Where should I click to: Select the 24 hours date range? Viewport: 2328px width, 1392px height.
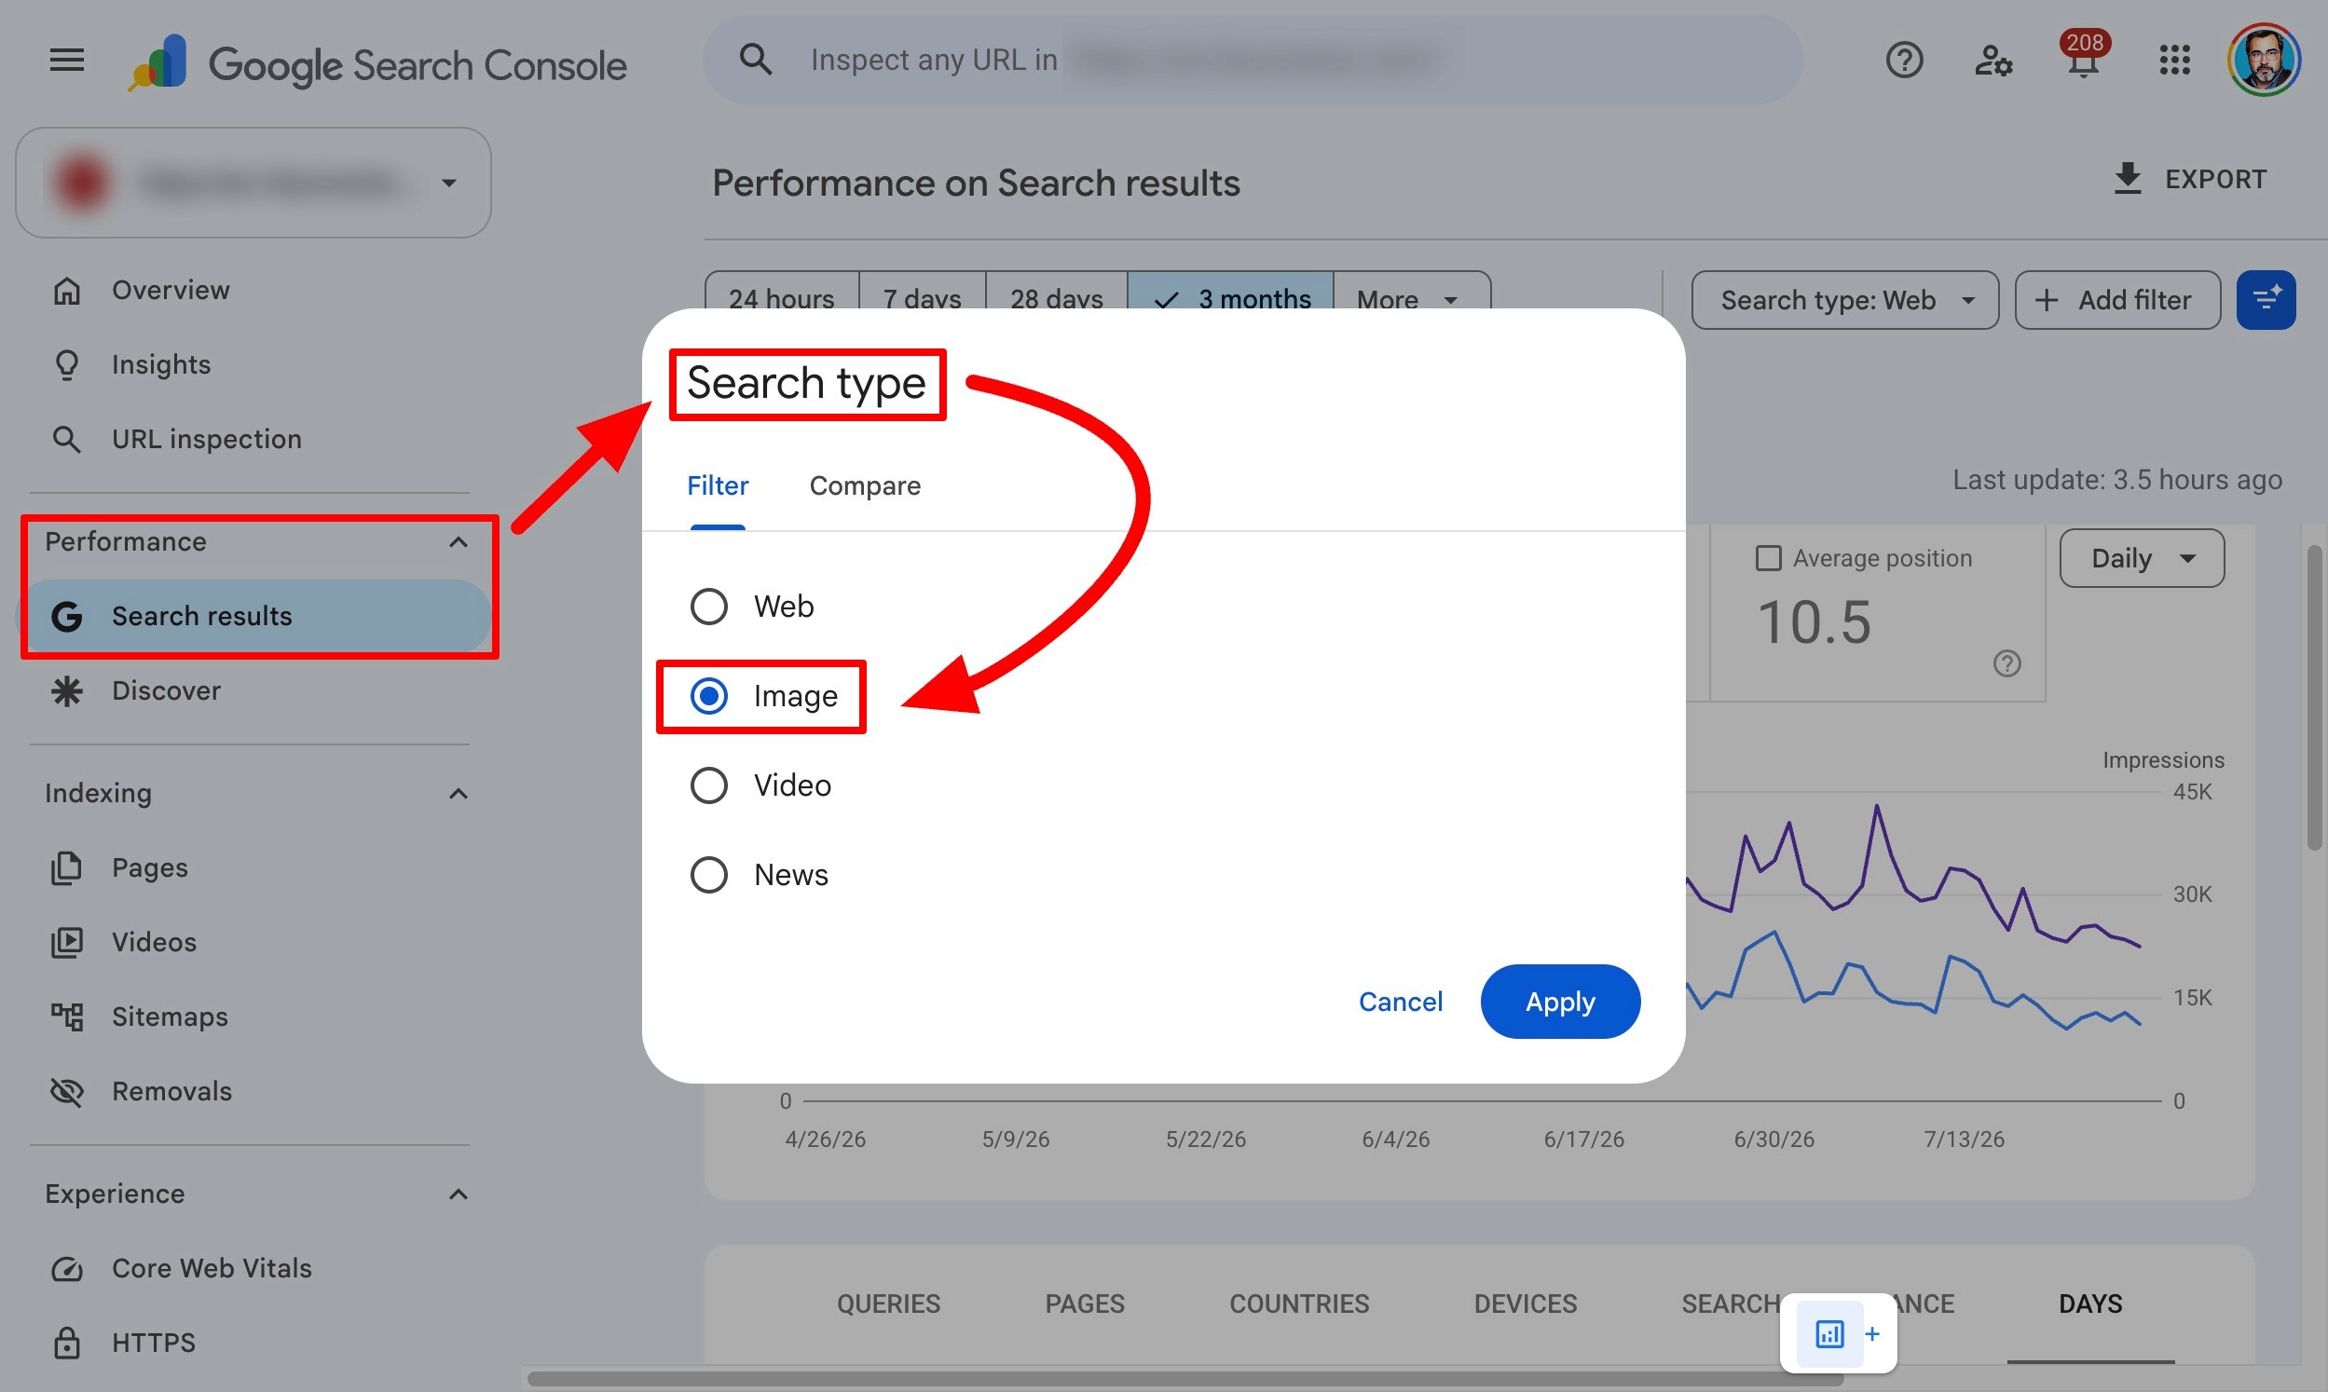781,300
